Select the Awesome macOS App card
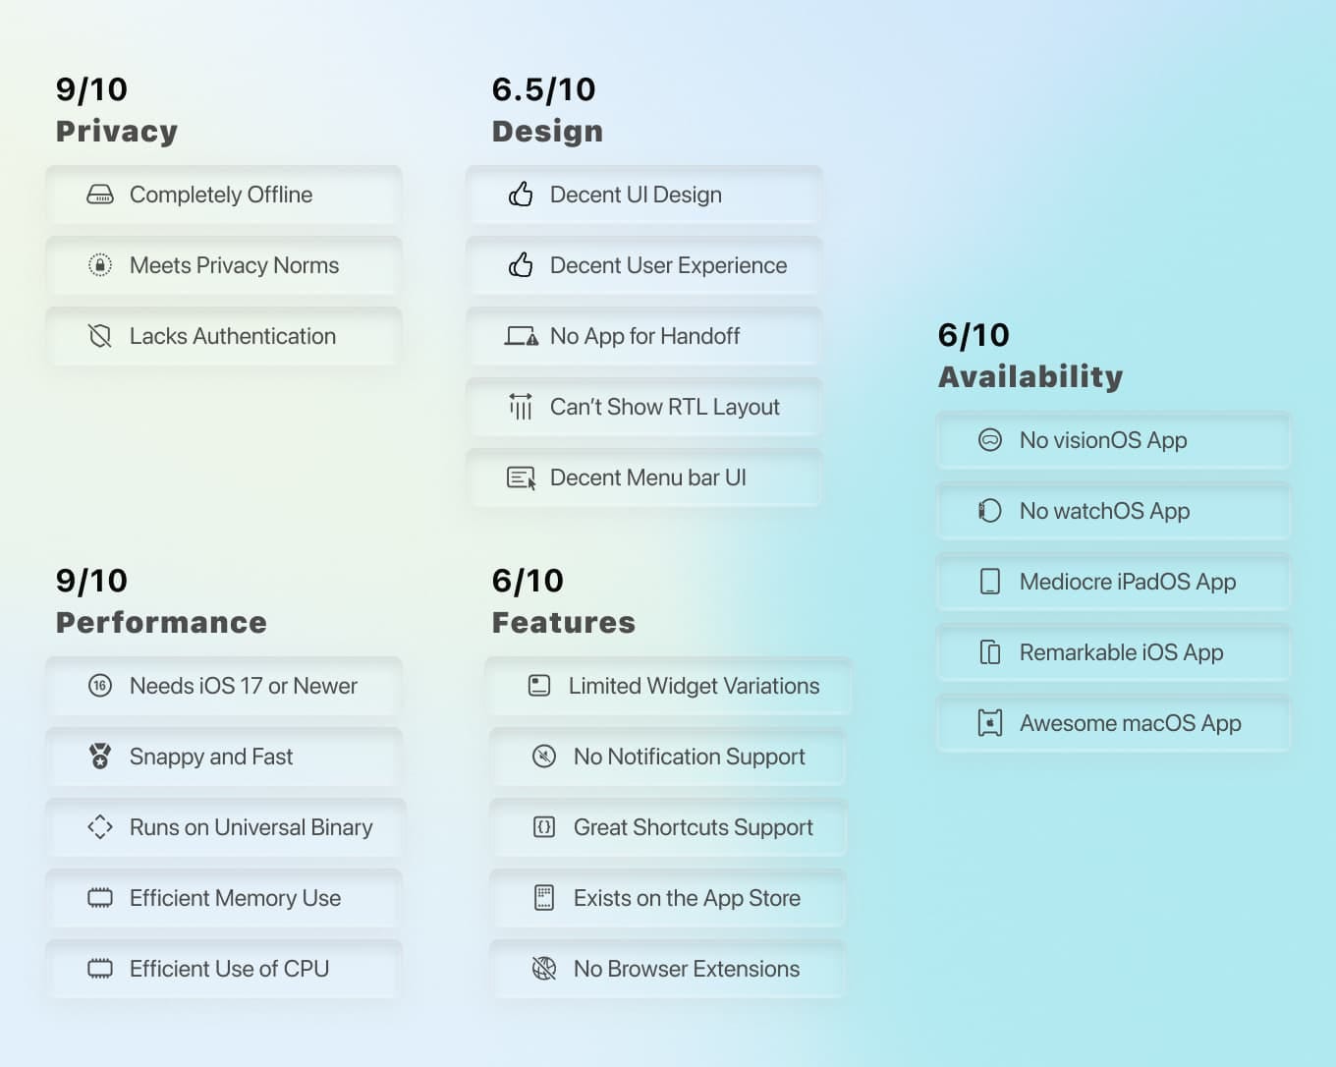1336x1067 pixels. pyautogui.click(x=1114, y=723)
